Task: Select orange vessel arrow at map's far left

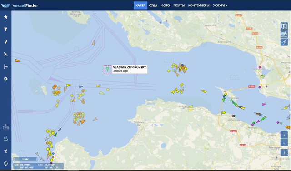Action: pyautogui.click(x=17, y=60)
